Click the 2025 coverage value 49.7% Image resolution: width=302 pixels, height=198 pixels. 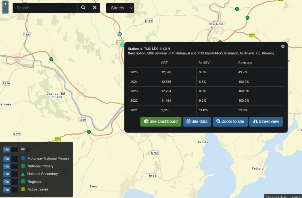243,72
